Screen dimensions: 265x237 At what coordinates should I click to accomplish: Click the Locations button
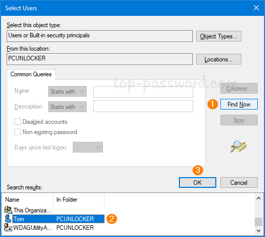pyautogui.click(x=219, y=59)
